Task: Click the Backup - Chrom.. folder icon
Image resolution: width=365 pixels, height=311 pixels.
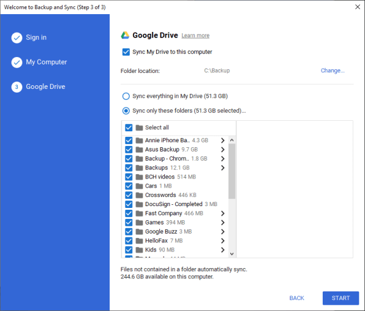Action: click(x=139, y=159)
